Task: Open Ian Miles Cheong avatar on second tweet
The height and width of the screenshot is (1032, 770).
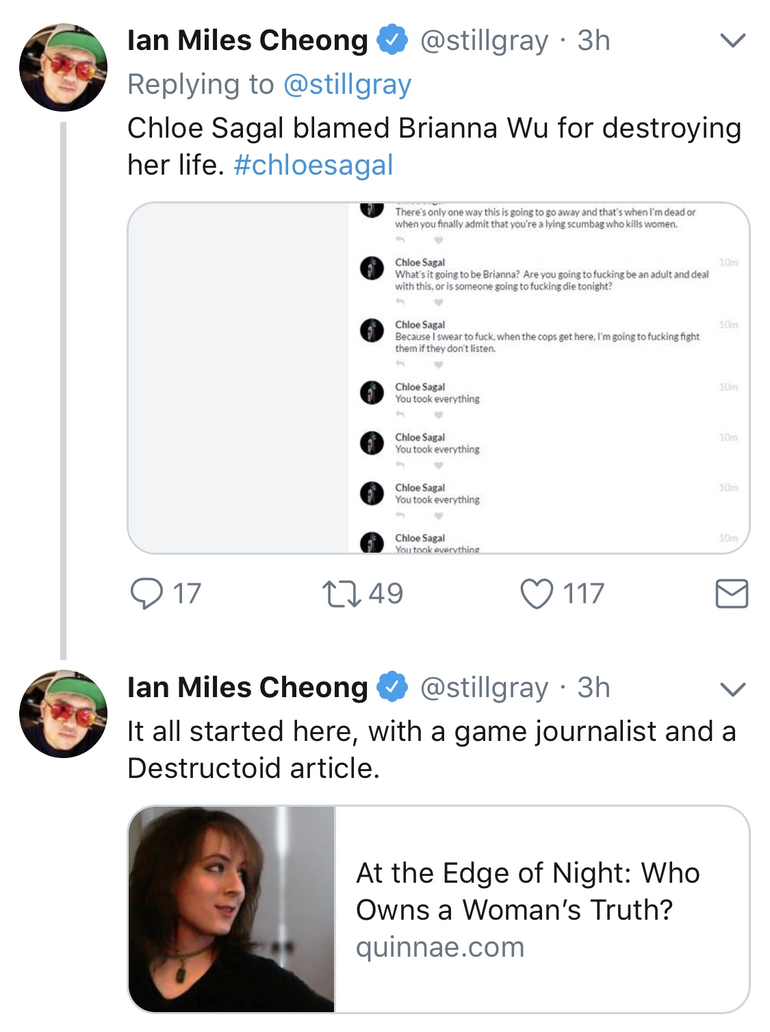Action: click(63, 714)
